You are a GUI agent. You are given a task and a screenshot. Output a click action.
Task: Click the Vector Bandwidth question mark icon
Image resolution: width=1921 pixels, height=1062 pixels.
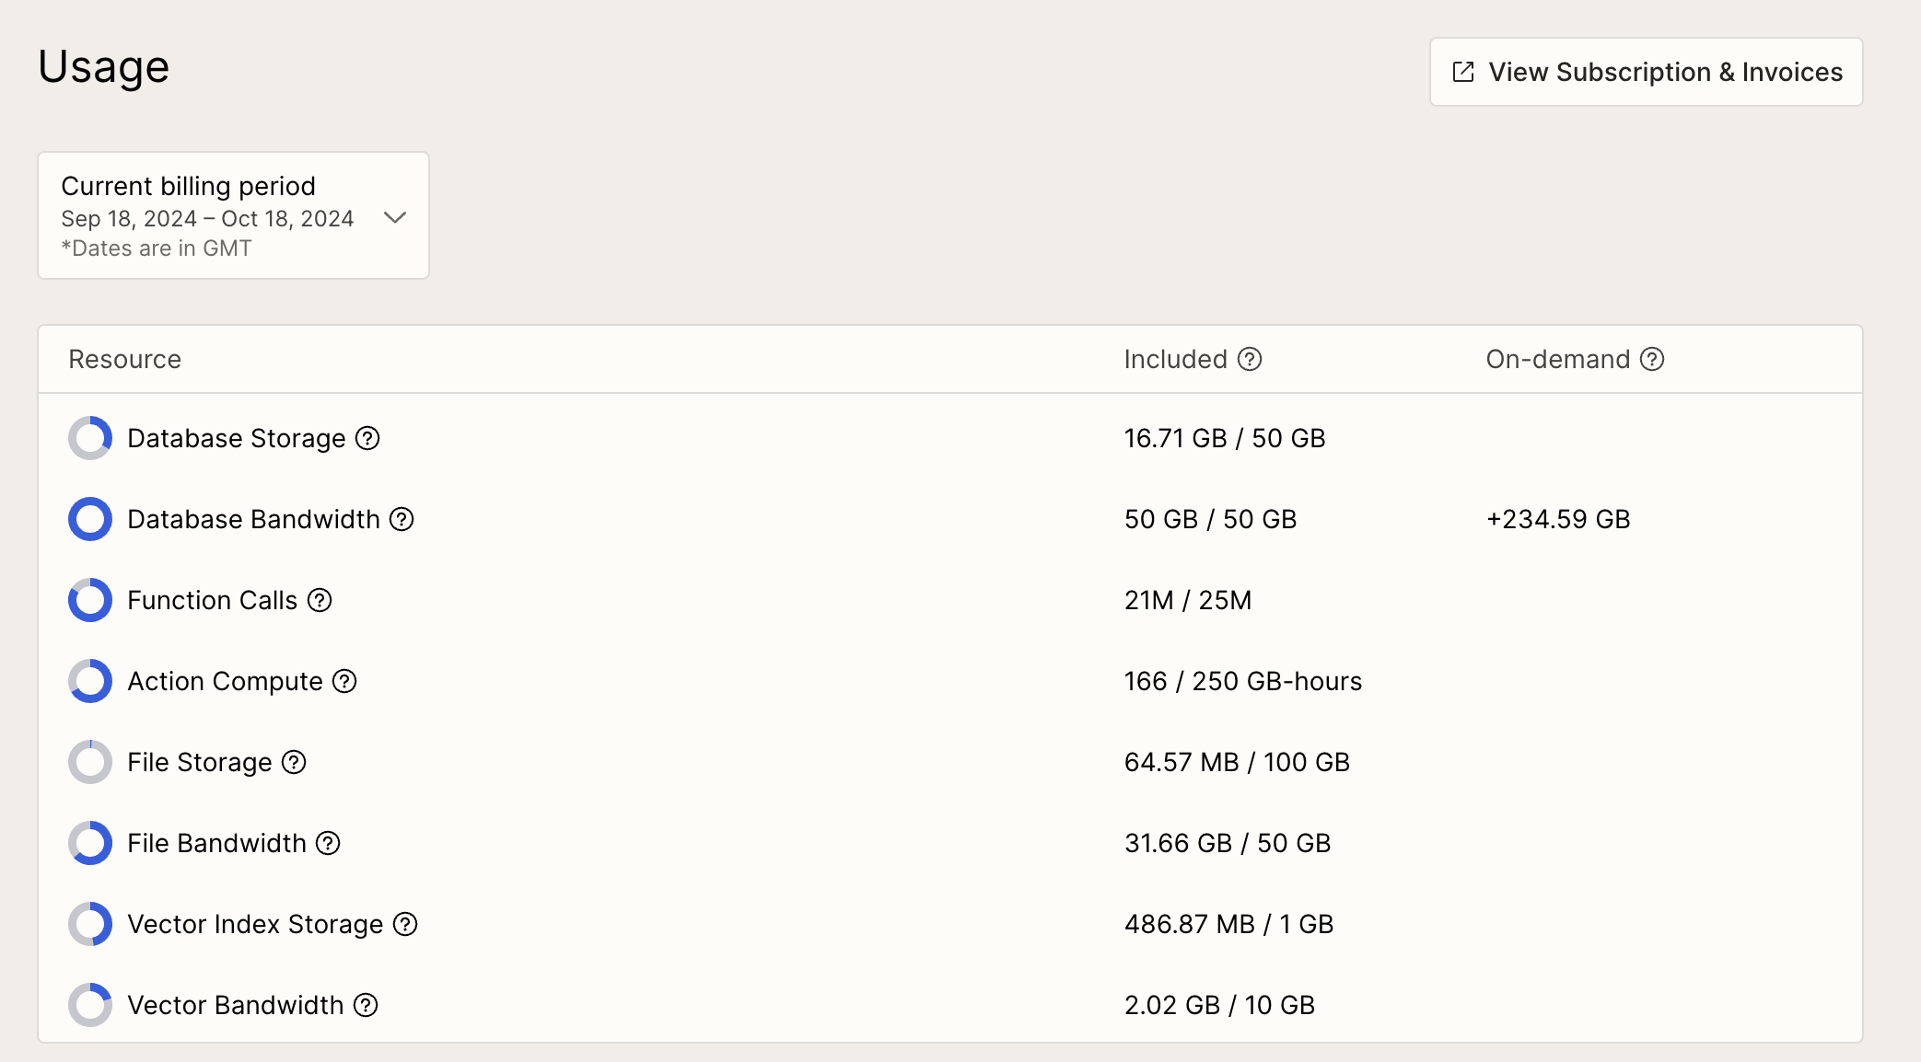tap(366, 1005)
